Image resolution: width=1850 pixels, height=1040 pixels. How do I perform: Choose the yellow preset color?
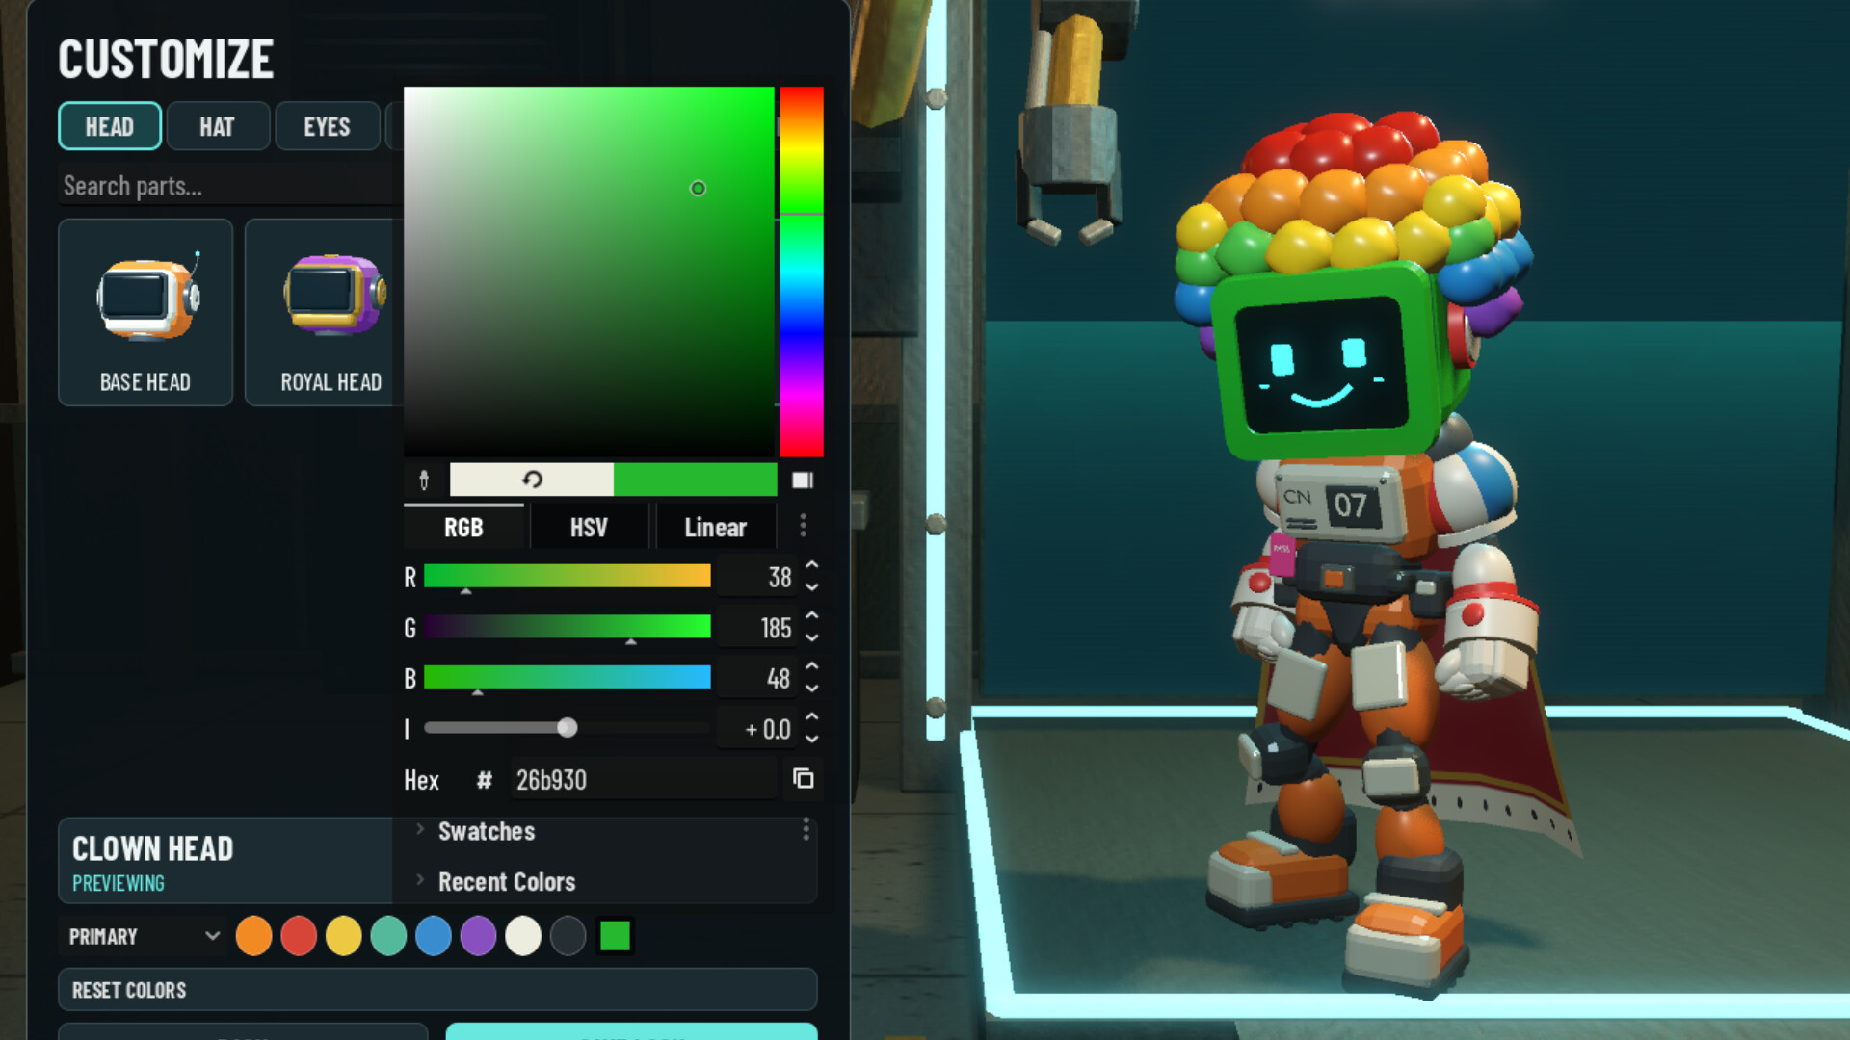pyautogui.click(x=343, y=936)
